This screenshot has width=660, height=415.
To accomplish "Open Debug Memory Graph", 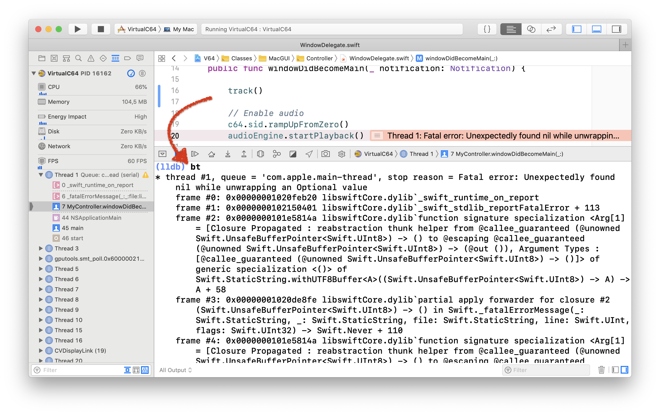I will click(x=277, y=154).
